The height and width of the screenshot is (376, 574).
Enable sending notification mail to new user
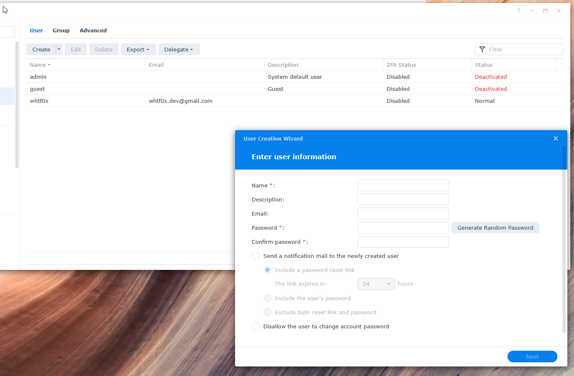256,256
